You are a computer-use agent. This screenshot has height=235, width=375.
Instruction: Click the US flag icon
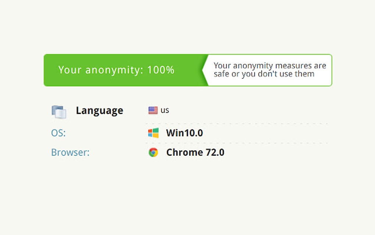point(153,110)
